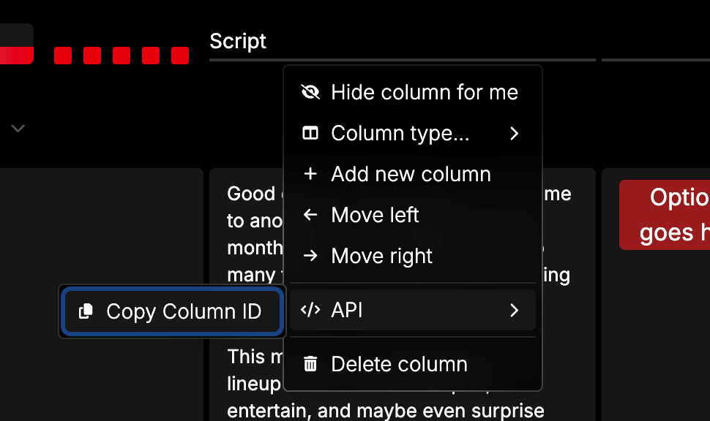Click the copy icon beside Copy Column ID
This screenshot has height=421, width=710.
86,311
